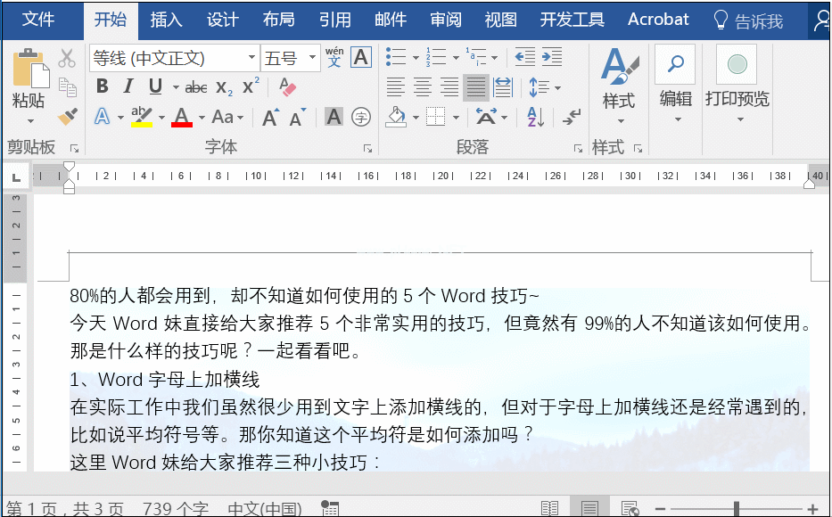Image resolution: width=832 pixels, height=517 pixels.
Task: Click the Copy icon
Action: pyautogui.click(x=68, y=87)
